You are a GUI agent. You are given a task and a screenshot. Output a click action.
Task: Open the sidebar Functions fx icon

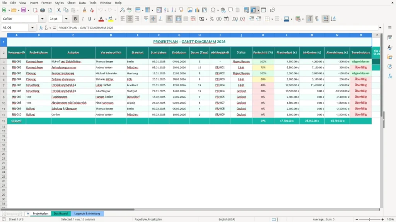click(x=390, y=76)
